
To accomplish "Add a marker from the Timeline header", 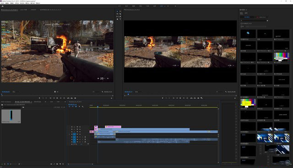I will coord(79,107).
